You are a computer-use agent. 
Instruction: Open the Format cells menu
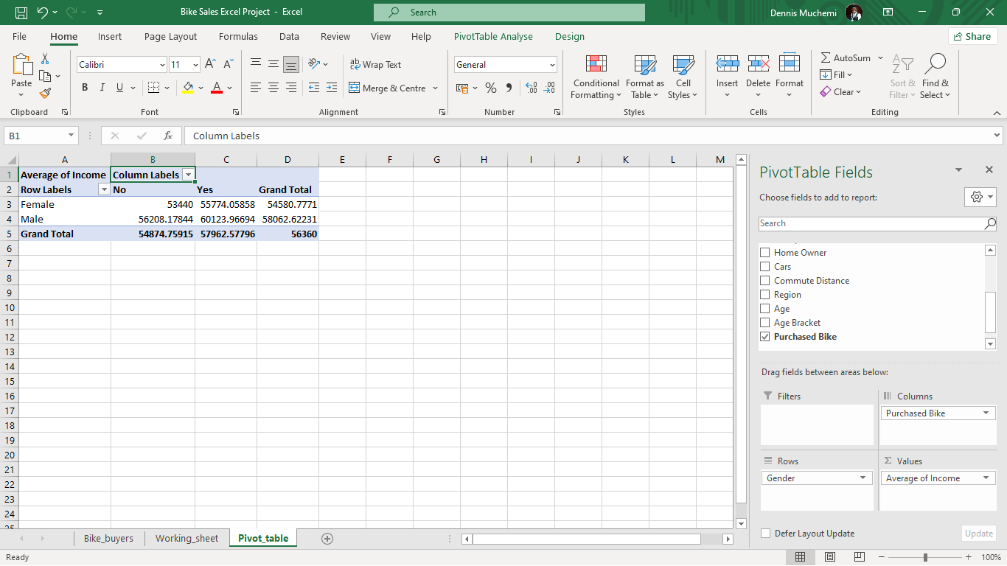[x=790, y=77]
